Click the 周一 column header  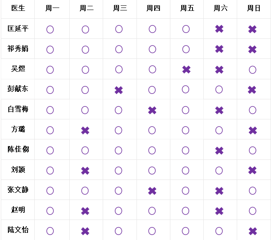(52, 8)
